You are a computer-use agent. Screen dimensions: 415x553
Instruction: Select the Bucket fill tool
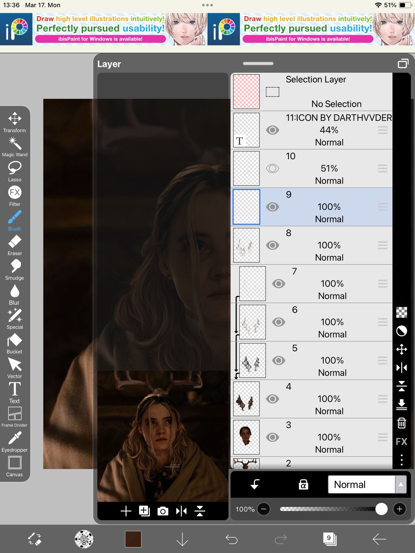point(15,344)
